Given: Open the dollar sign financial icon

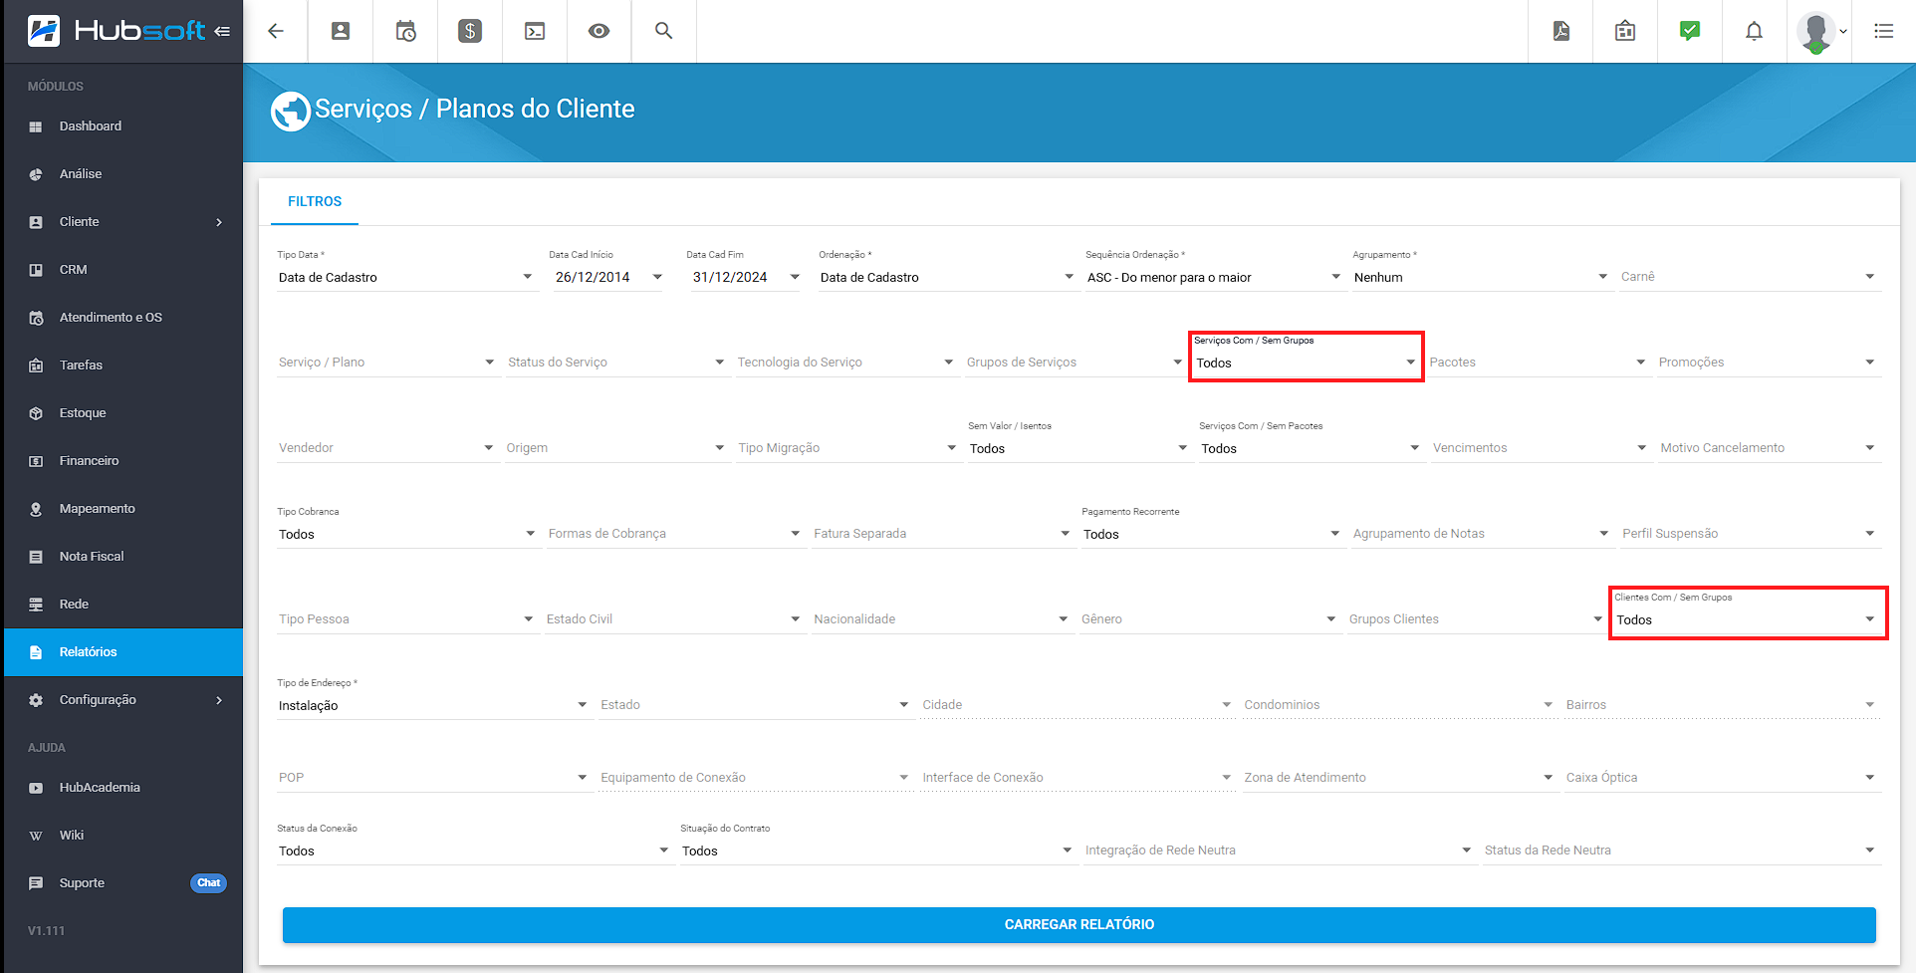Looking at the screenshot, I should (x=470, y=31).
